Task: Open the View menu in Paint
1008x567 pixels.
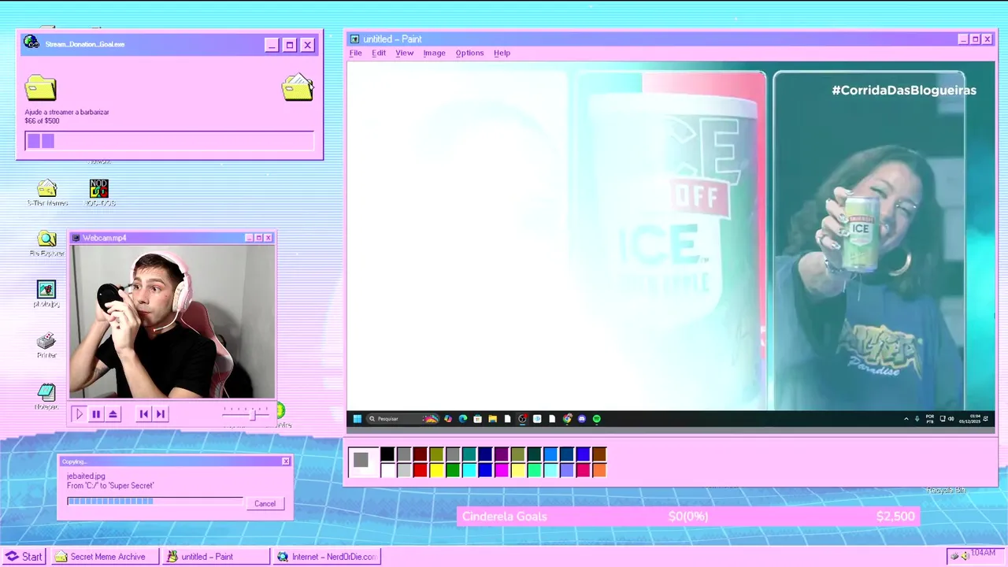Action: coord(405,53)
